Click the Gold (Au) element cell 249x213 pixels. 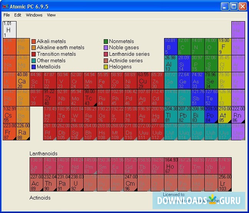pyautogui.click(x=144, y=115)
